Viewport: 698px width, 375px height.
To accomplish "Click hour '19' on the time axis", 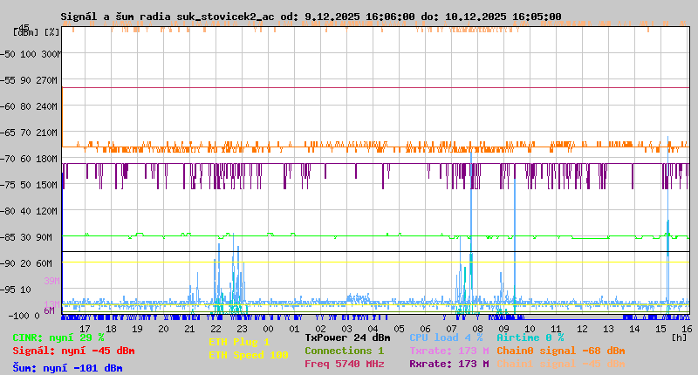I will coord(138,329).
